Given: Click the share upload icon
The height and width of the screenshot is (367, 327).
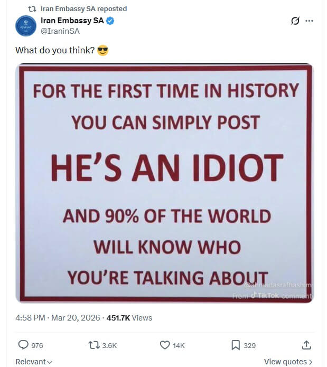Looking at the screenshot, I should pos(306,345).
